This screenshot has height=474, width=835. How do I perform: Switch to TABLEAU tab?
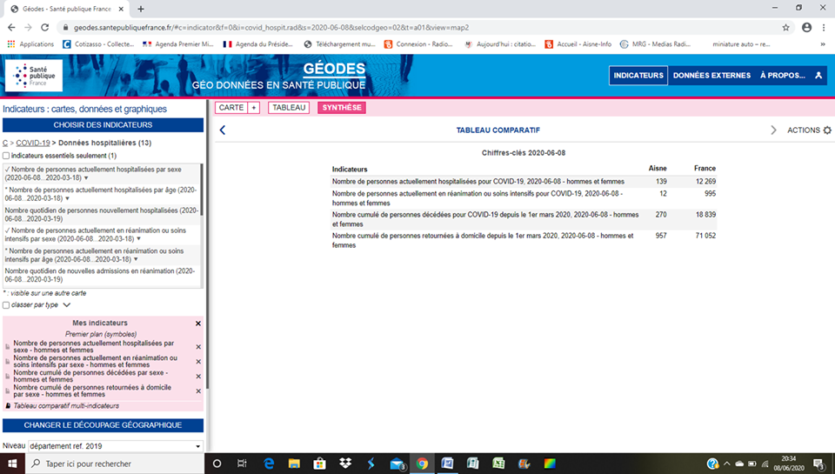click(289, 108)
